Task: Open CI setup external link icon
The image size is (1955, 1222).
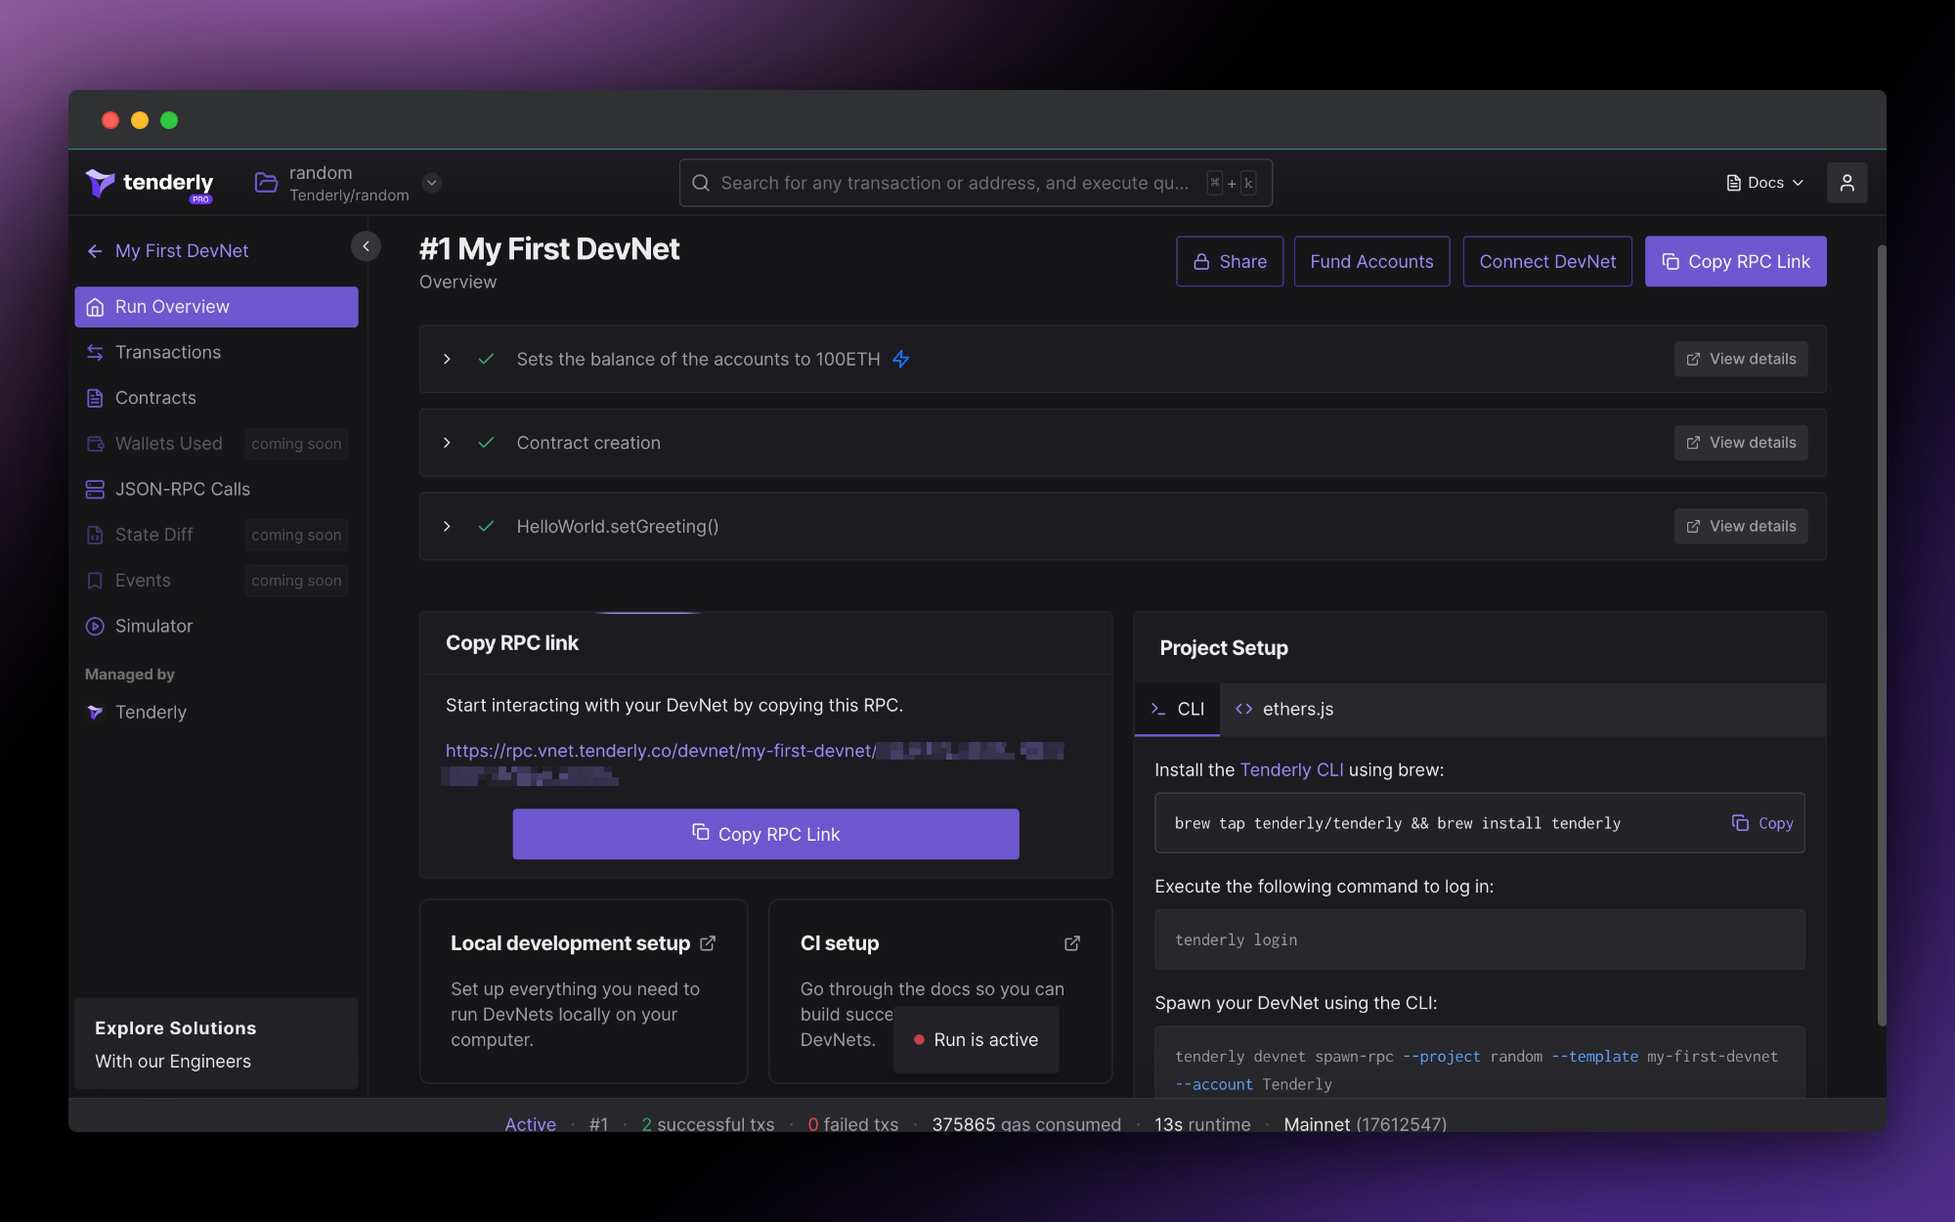Action: coord(1071,943)
